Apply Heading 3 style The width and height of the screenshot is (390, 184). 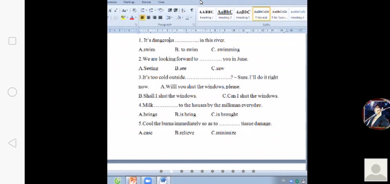(243, 14)
